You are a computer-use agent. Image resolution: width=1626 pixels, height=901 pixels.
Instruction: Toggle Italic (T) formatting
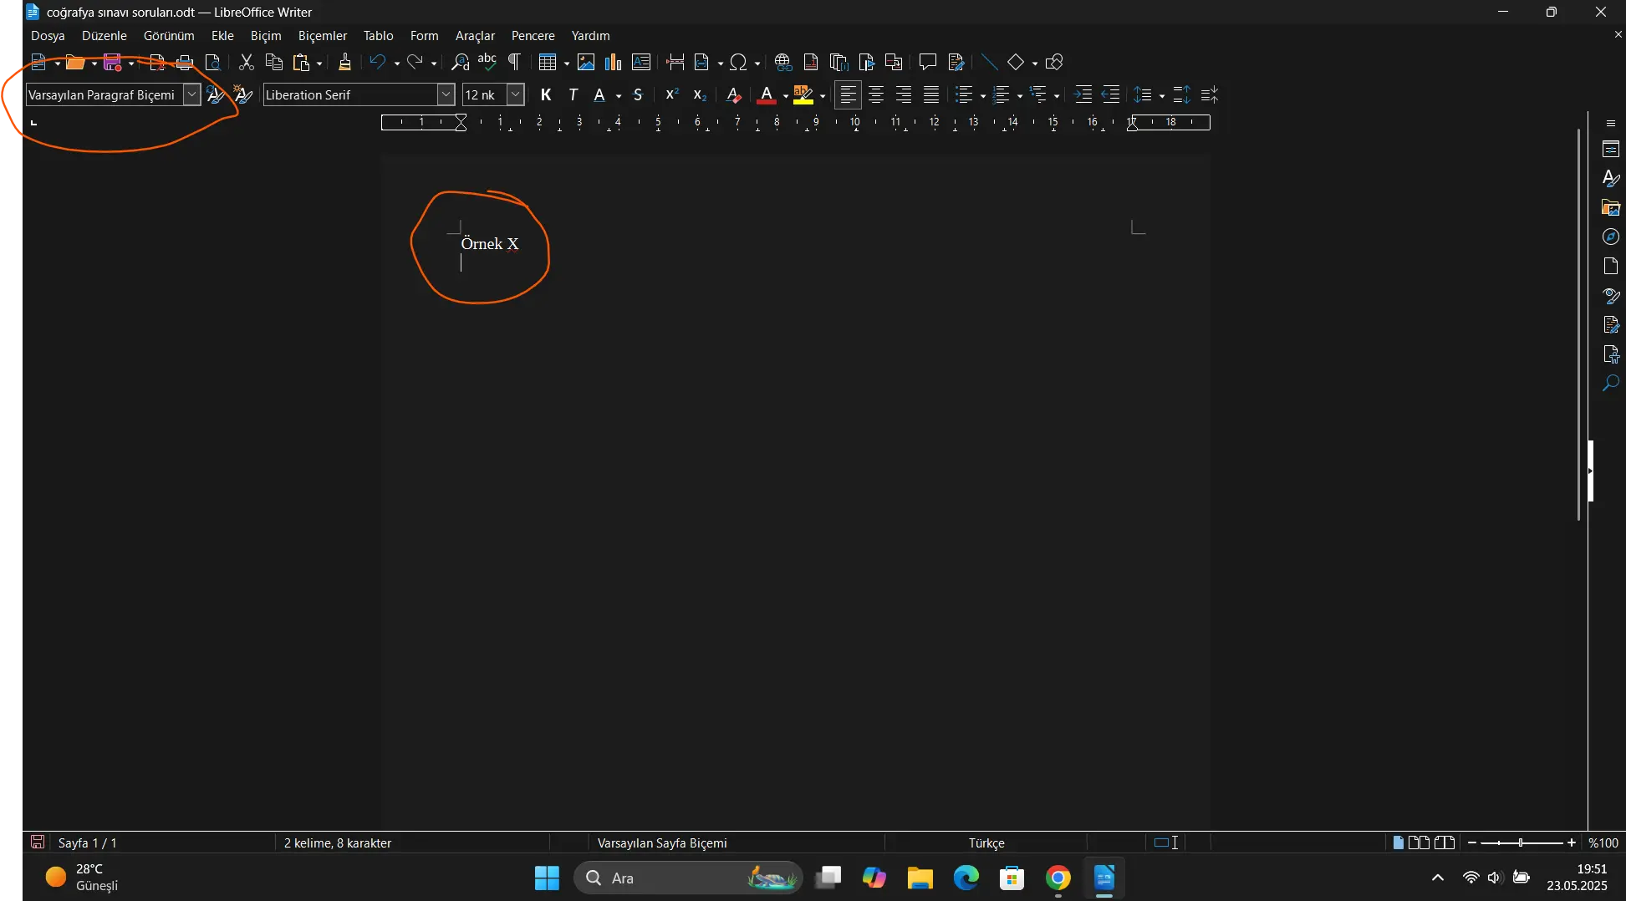573,94
